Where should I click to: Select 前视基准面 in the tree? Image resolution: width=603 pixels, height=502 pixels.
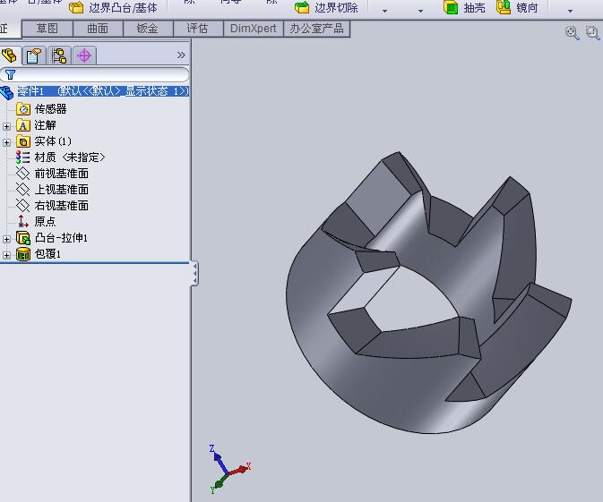coord(62,174)
